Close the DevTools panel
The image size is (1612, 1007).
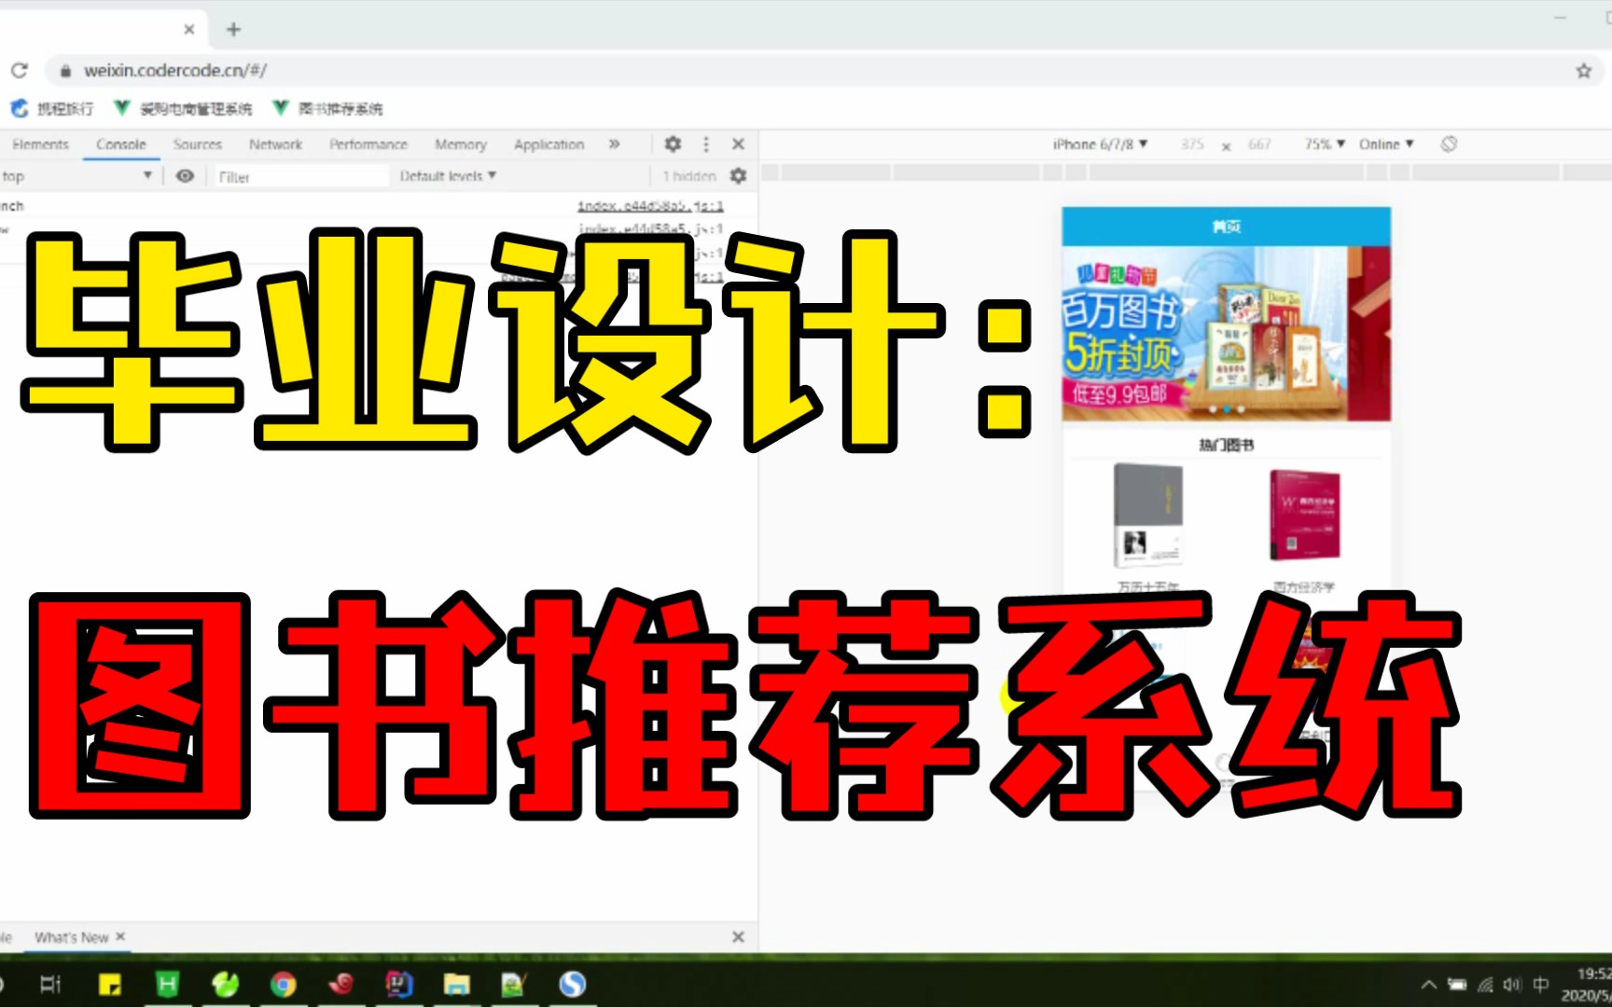[x=738, y=145]
